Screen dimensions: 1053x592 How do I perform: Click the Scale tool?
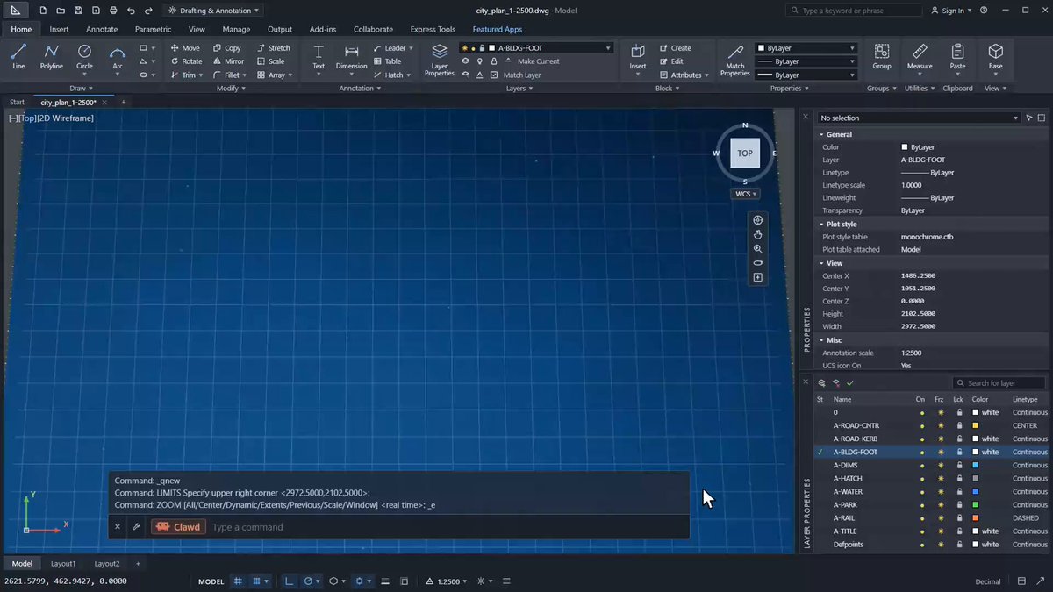270,61
